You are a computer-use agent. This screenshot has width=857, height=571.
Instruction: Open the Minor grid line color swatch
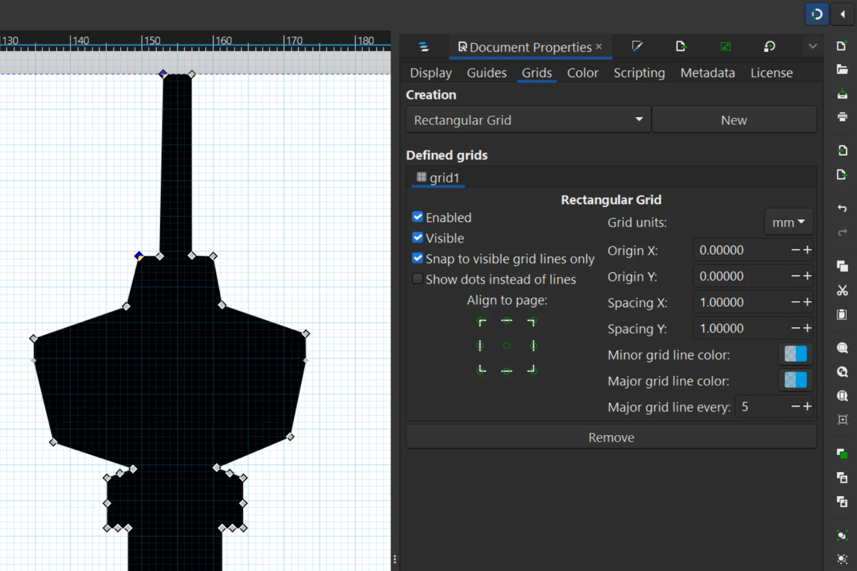795,354
